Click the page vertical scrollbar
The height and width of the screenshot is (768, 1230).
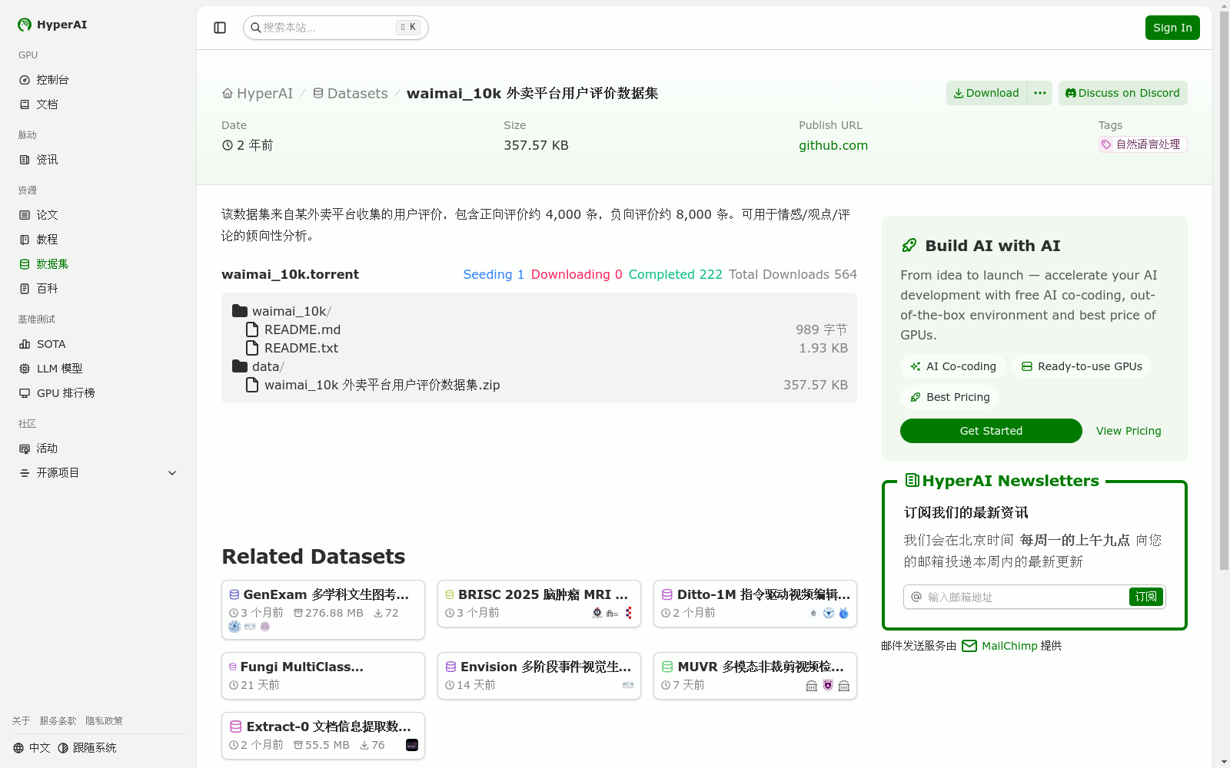click(x=1224, y=290)
